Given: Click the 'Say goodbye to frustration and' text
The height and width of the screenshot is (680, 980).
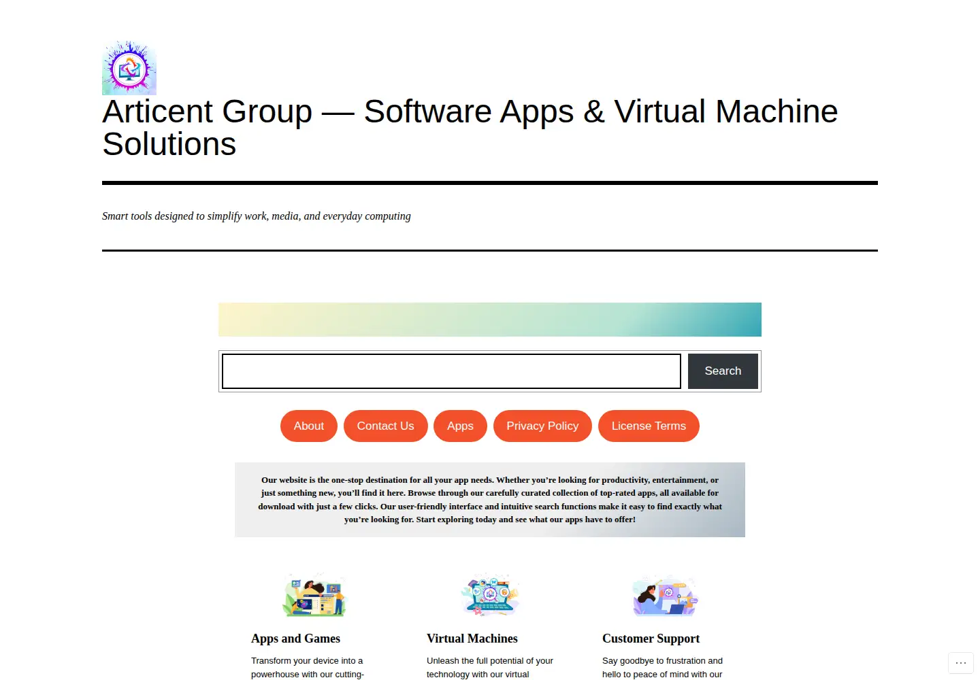Looking at the screenshot, I should pyautogui.click(x=662, y=661).
